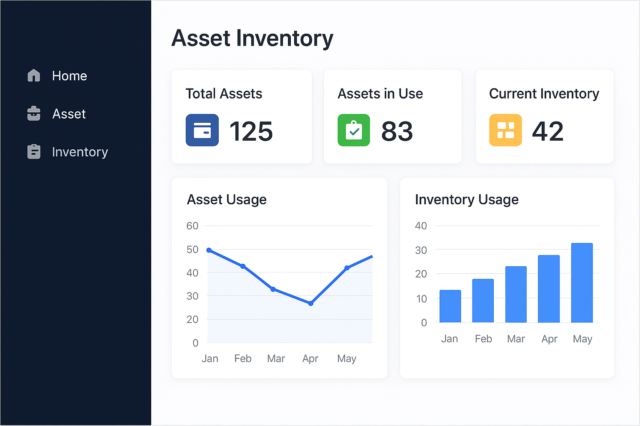
Task: Click the May bar in Inventory Usage chart
Action: pos(582,283)
